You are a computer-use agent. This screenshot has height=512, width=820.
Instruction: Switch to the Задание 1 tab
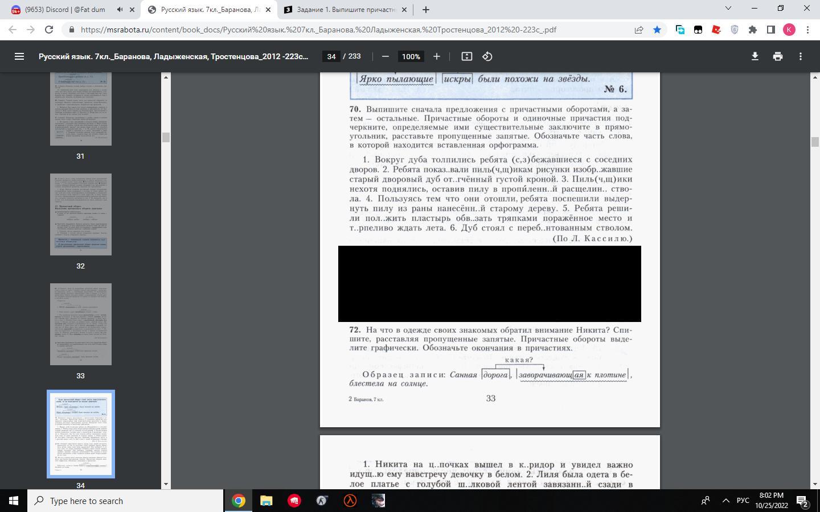click(x=345, y=10)
